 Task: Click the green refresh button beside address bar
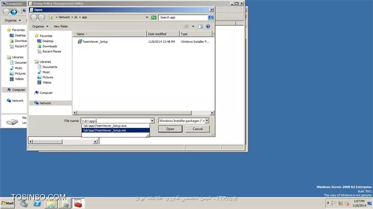coord(153,18)
